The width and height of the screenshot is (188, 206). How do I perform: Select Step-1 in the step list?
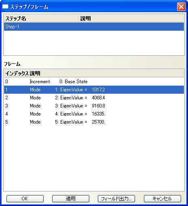pyautogui.click(x=94, y=27)
